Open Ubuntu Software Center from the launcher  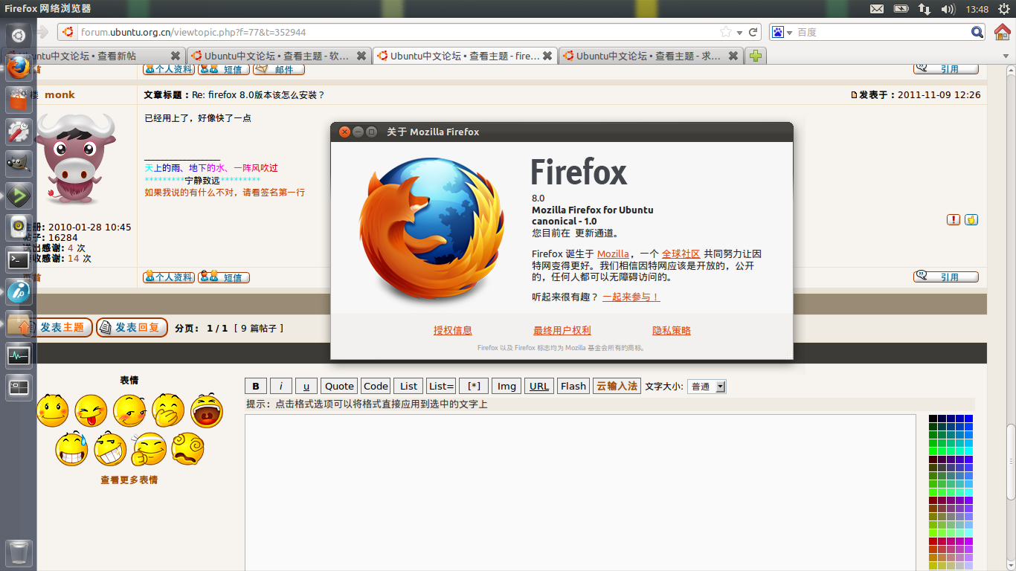(x=19, y=100)
